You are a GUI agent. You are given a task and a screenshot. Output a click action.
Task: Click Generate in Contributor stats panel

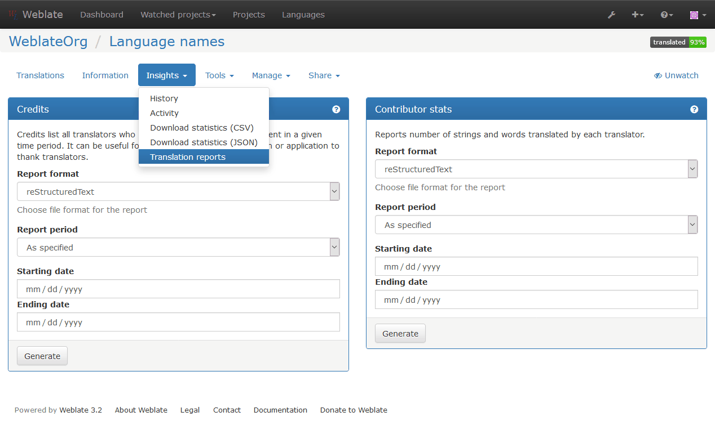coord(400,333)
